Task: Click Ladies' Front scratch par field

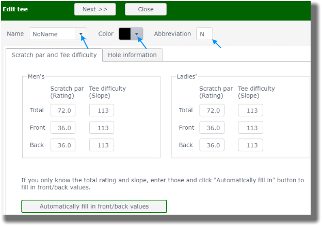Action: pos(212,128)
